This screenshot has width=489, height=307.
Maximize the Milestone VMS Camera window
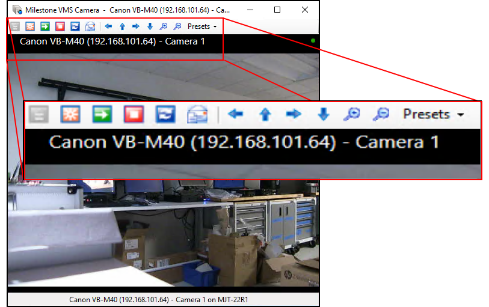pos(277,10)
